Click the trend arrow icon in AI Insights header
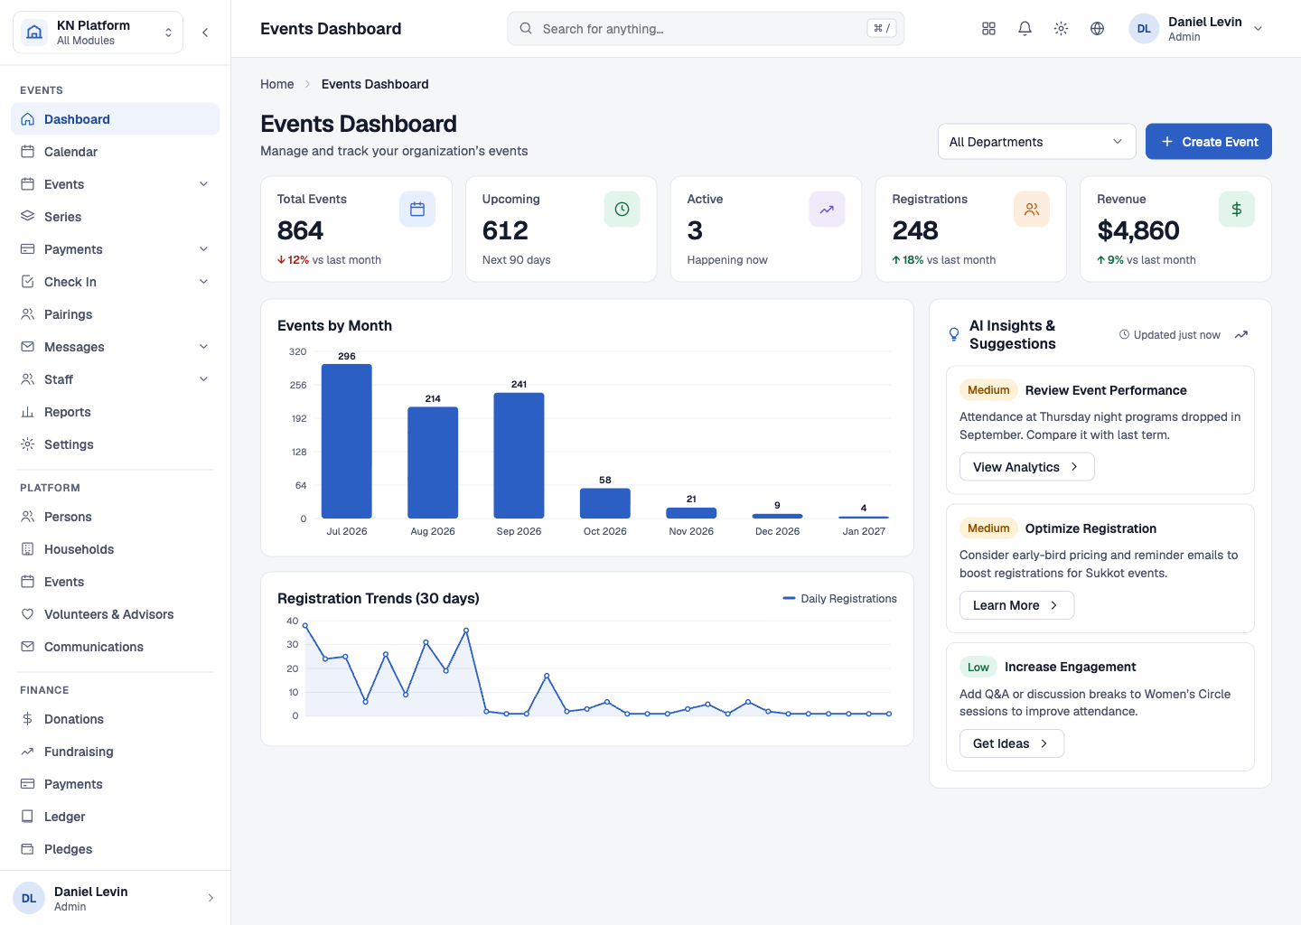 [1241, 335]
